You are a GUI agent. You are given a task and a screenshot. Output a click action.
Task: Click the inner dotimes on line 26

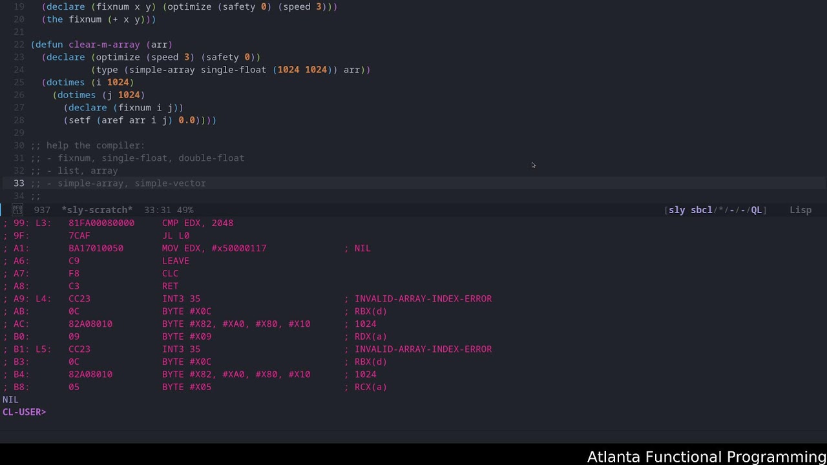pyautogui.click(x=76, y=95)
